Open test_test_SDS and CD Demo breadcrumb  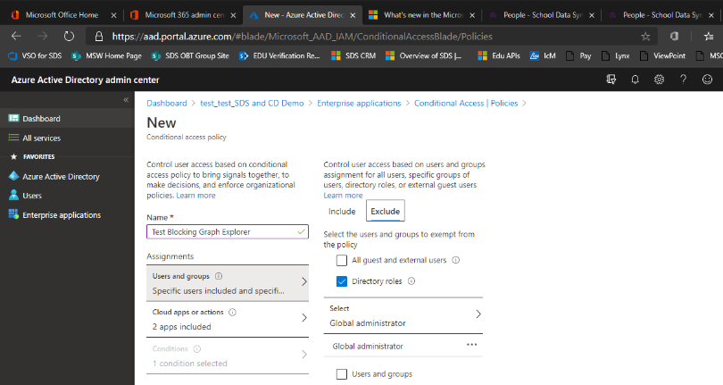252,103
